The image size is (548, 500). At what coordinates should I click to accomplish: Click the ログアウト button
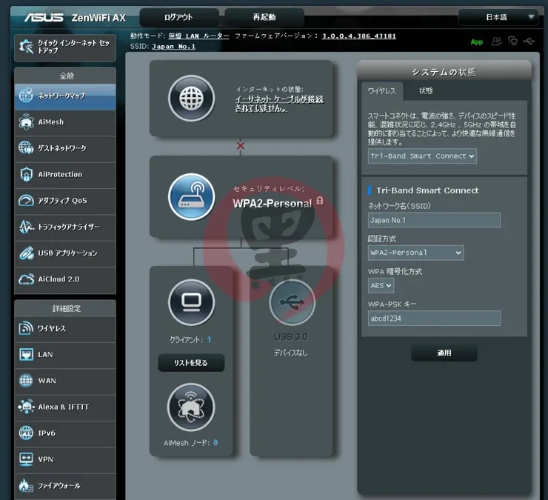(x=179, y=17)
